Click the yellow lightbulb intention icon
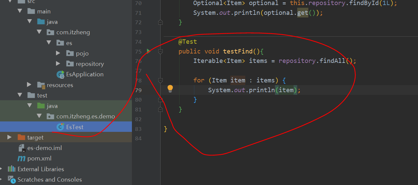The width and height of the screenshot is (418, 185). point(170,89)
